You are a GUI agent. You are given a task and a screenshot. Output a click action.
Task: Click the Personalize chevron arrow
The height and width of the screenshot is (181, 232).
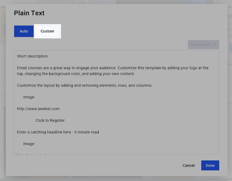pos(215,44)
